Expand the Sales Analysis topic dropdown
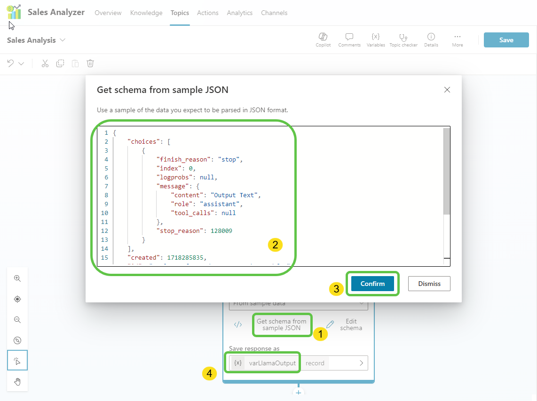537x401 pixels. pos(63,40)
